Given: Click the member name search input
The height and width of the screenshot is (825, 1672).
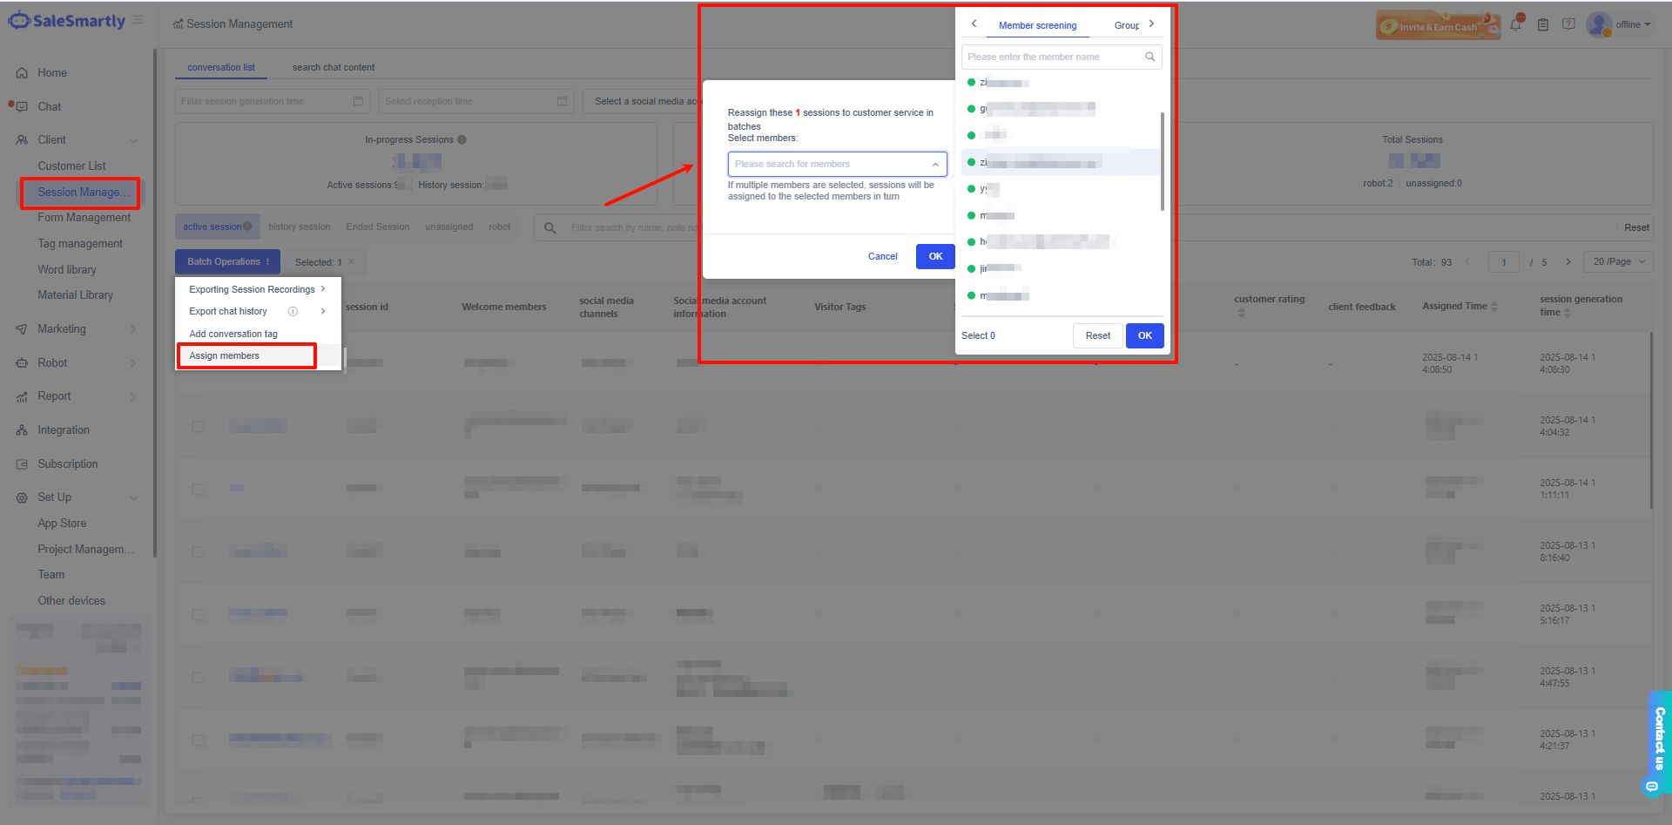Looking at the screenshot, I should coord(1050,57).
